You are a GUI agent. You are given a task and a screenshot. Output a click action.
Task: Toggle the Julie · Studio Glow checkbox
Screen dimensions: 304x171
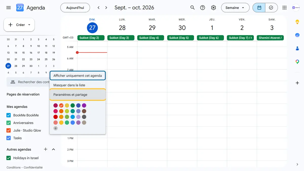tap(8, 130)
